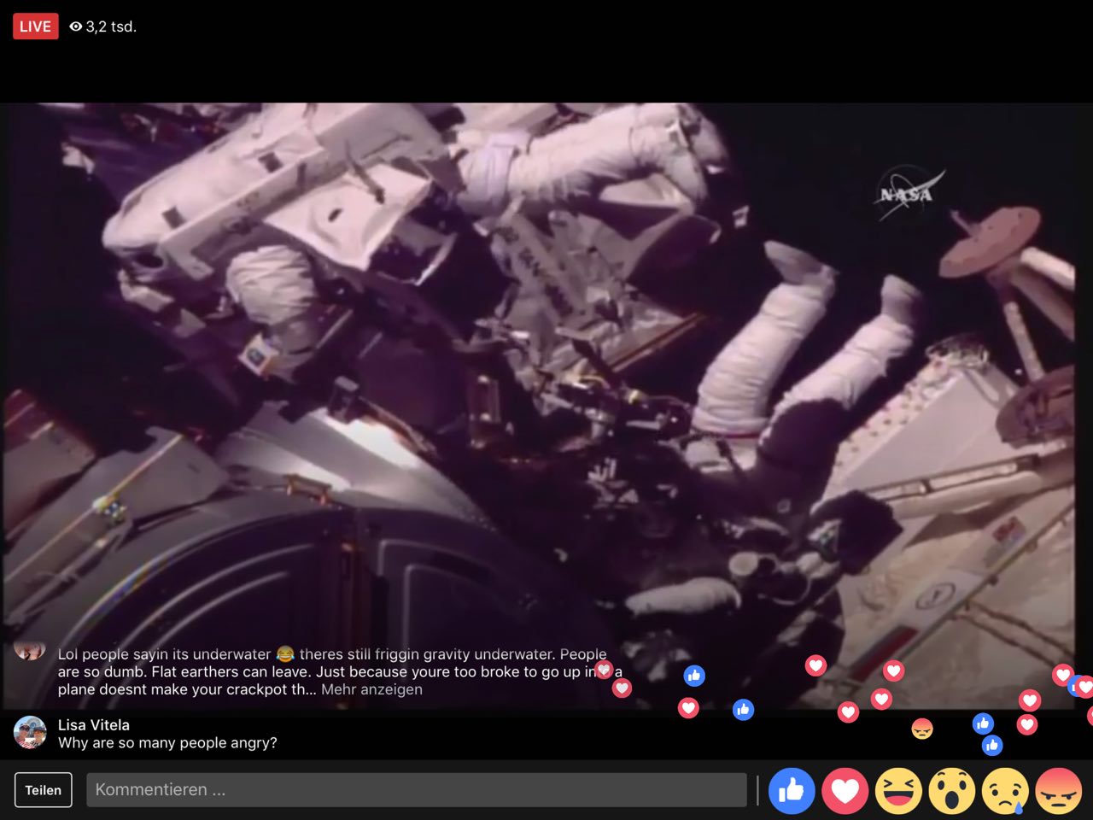Pick the Angry reaction in the reaction bar

point(1058,790)
